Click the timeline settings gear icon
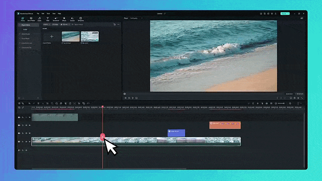This screenshot has width=322, height=181. (290, 103)
